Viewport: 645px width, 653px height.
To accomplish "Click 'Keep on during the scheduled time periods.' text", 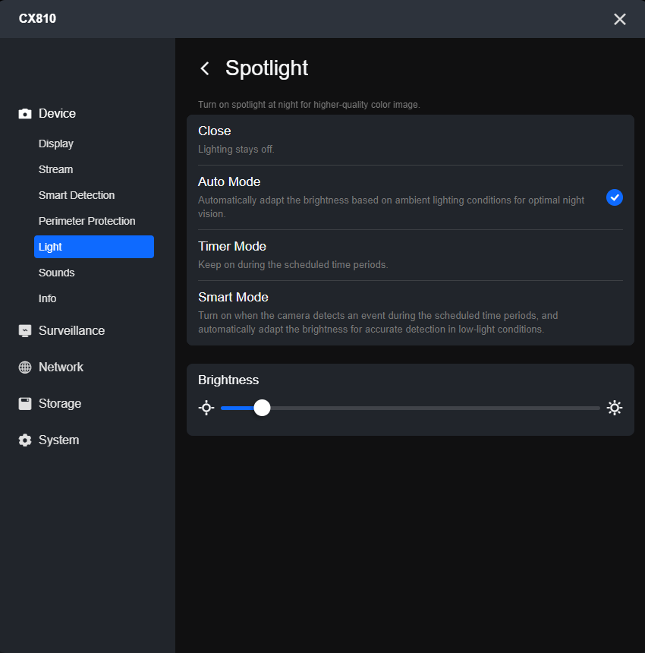I will point(293,265).
